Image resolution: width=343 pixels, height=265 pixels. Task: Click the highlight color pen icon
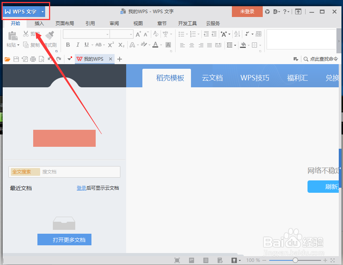pos(144,45)
